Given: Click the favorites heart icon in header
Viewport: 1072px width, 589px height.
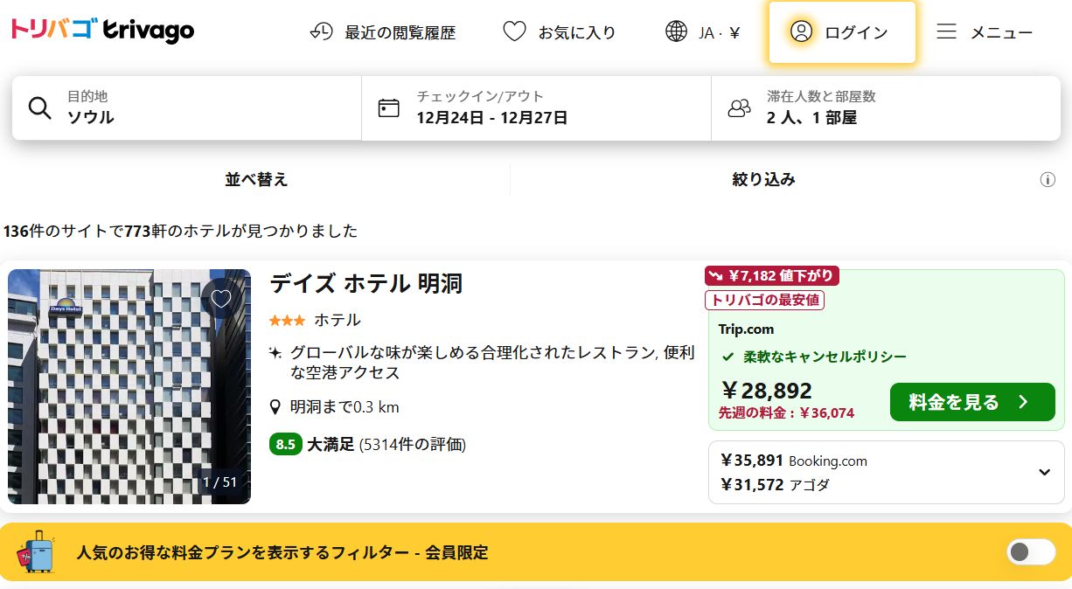Looking at the screenshot, I should [514, 32].
